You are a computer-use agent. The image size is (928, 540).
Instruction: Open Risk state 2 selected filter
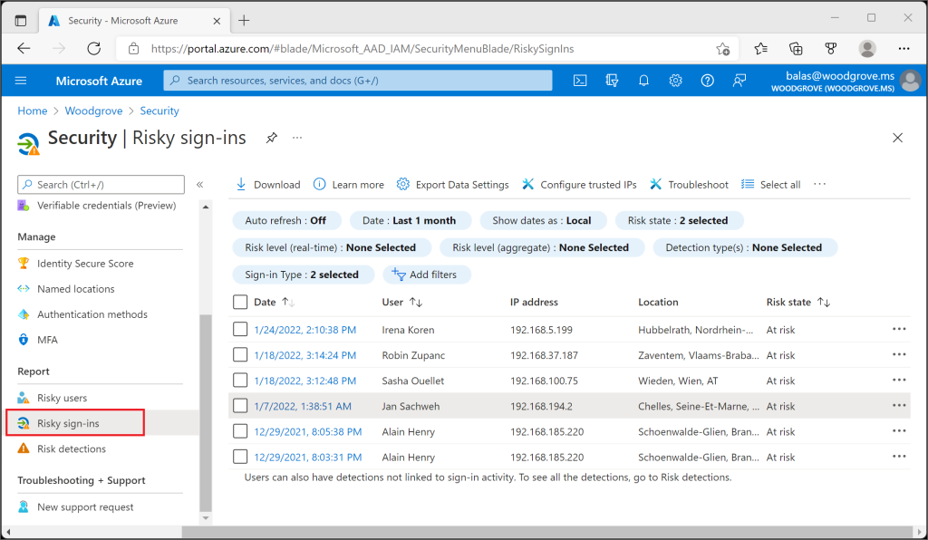point(679,220)
